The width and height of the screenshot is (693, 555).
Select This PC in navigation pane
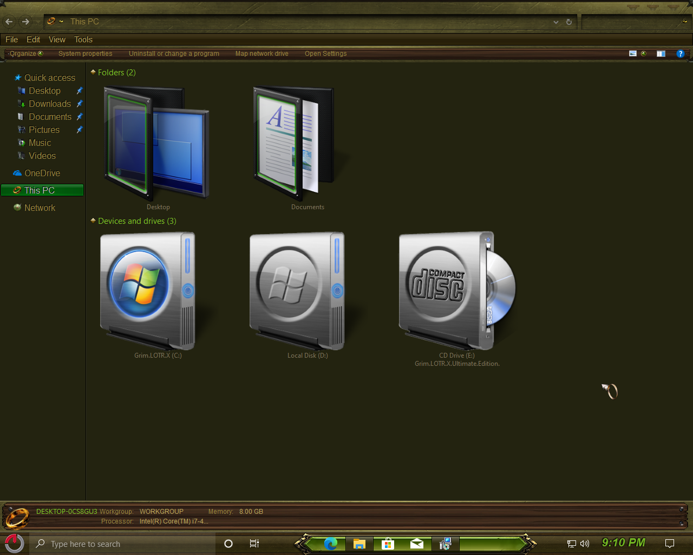tap(42, 190)
